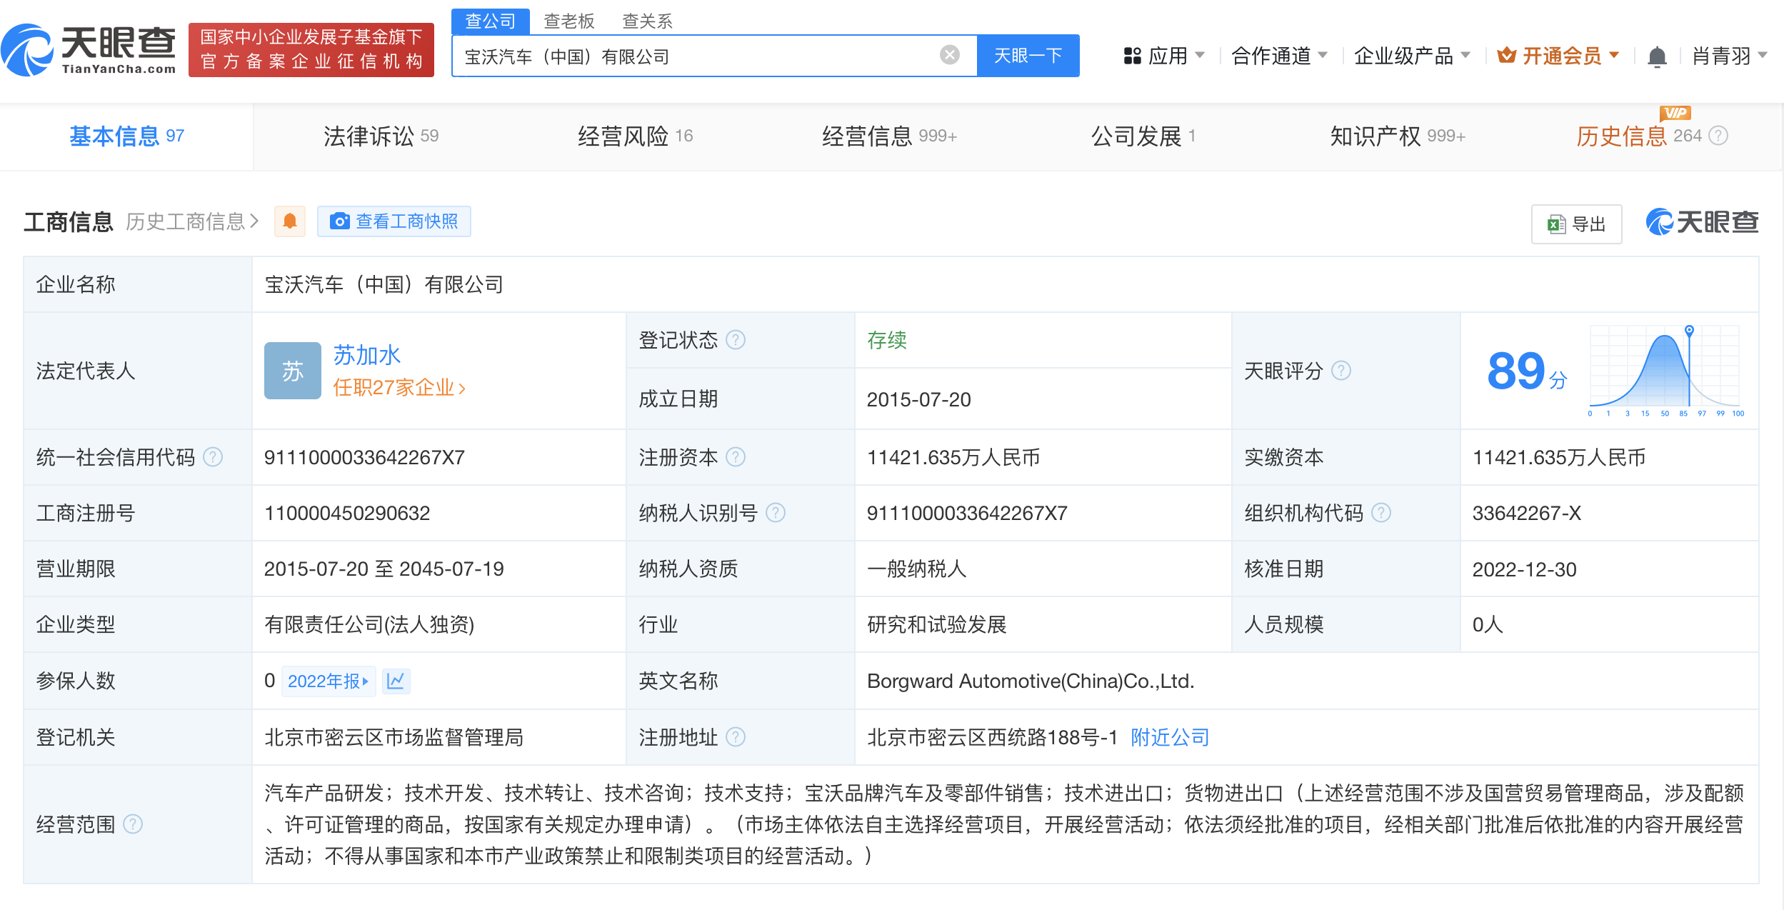The image size is (1784, 910).
Task: Expand the 企业级产品 dropdown
Action: point(1412,56)
